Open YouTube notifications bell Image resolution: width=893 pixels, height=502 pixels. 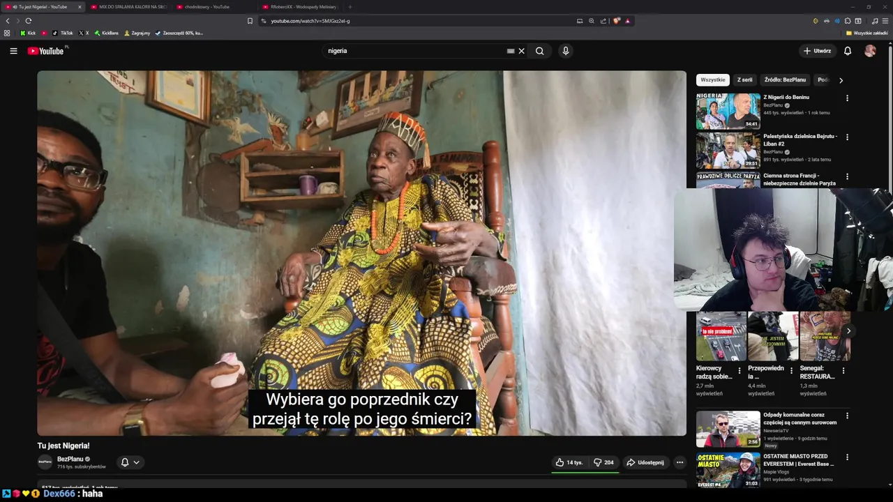tap(848, 51)
